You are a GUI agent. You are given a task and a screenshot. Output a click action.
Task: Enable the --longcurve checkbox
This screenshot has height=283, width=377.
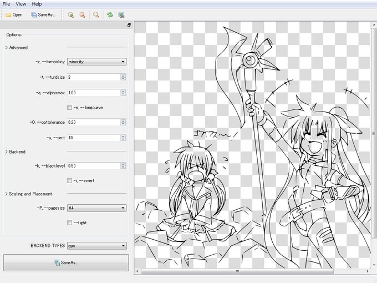pyautogui.click(x=69, y=107)
